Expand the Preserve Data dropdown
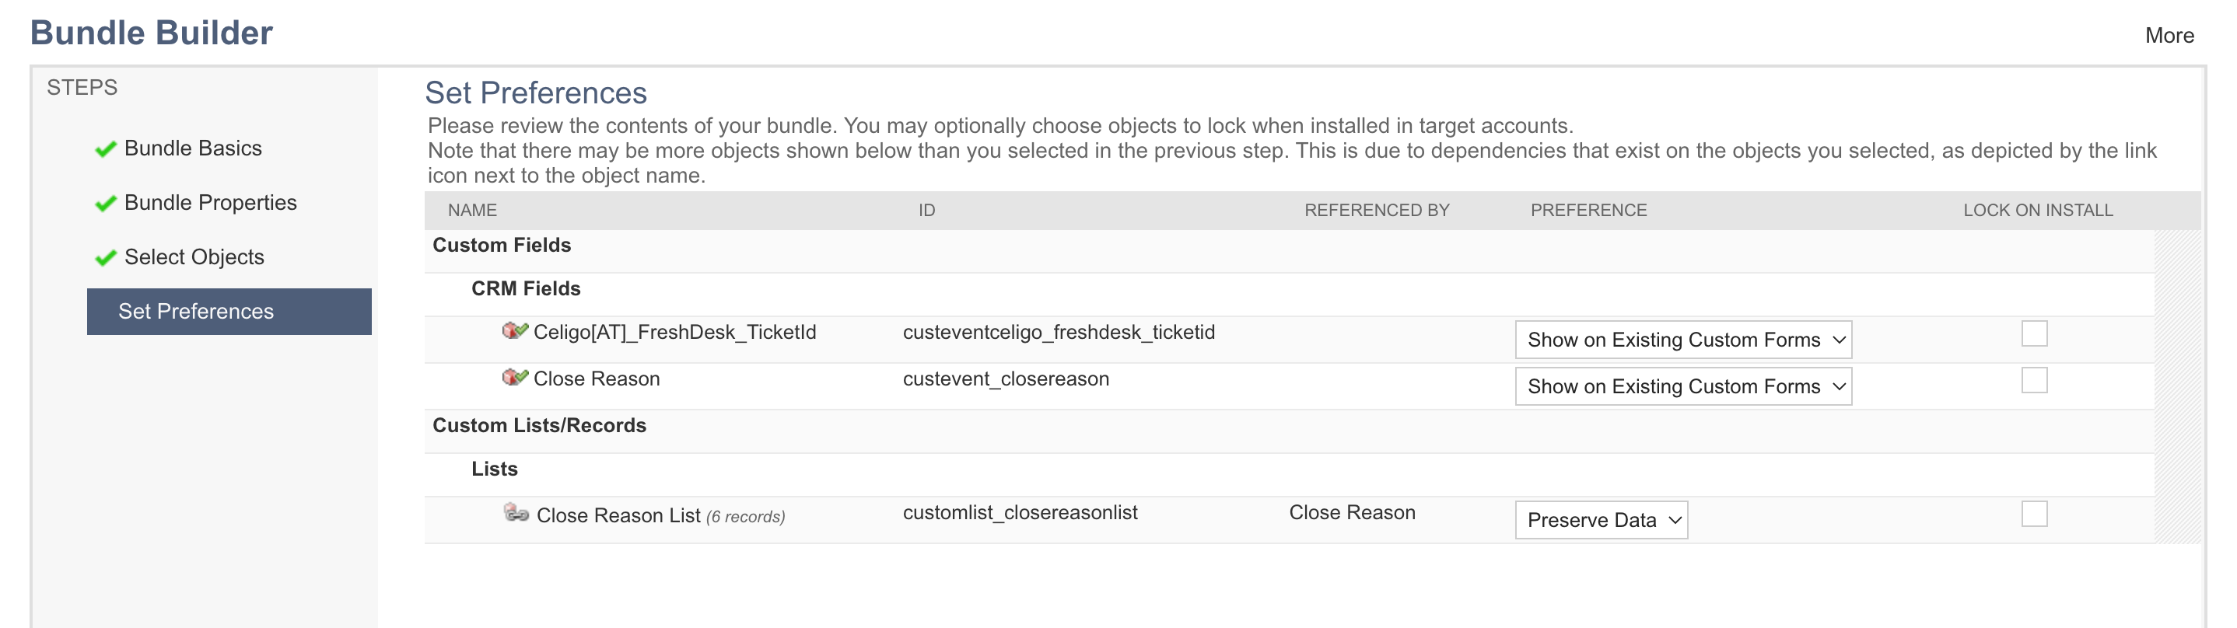 (1602, 521)
